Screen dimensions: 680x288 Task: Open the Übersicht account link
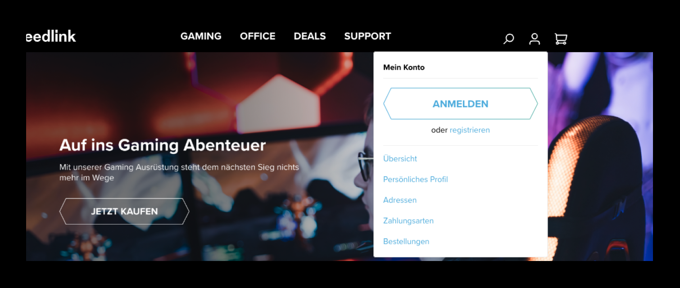pos(400,159)
